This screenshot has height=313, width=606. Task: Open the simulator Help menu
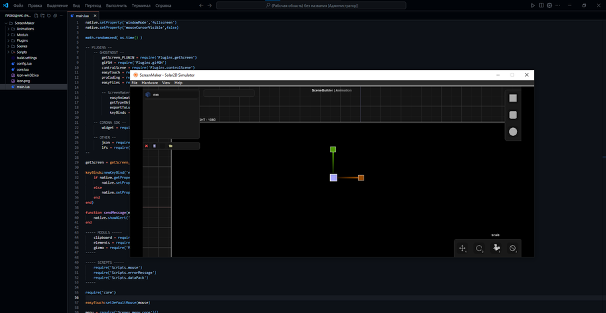click(x=178, y=83)
